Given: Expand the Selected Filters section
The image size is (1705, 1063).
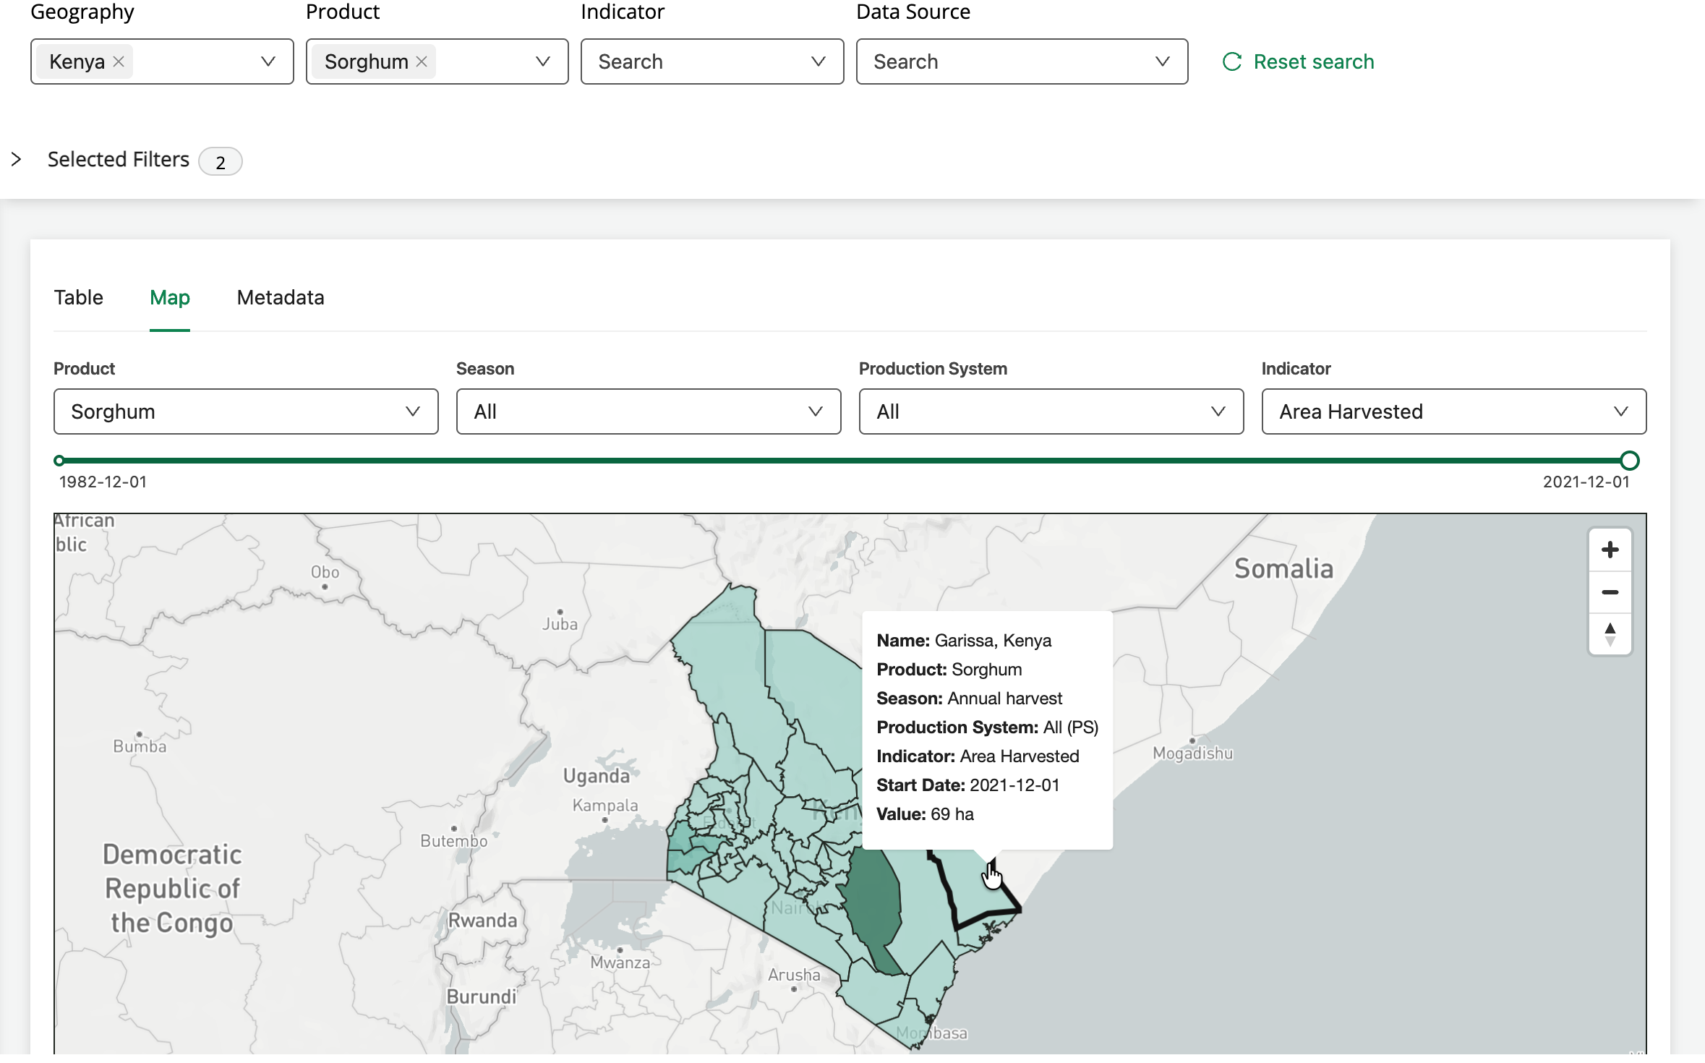Looking at the screenshot, I should pos(16,159).
